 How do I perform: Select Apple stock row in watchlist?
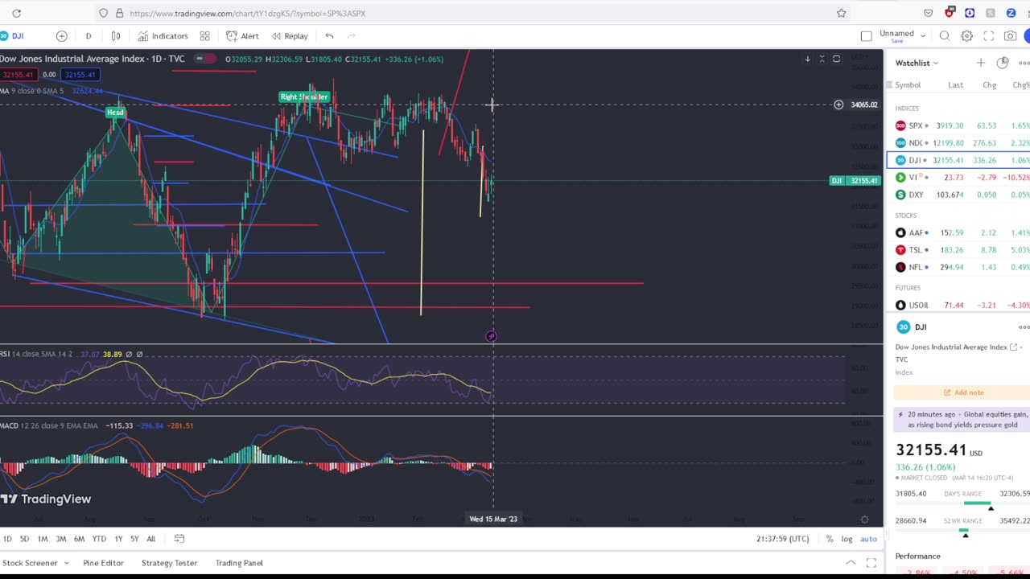(959, 232)
